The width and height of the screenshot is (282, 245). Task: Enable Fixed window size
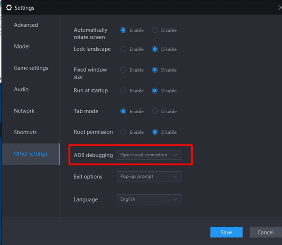123,70
